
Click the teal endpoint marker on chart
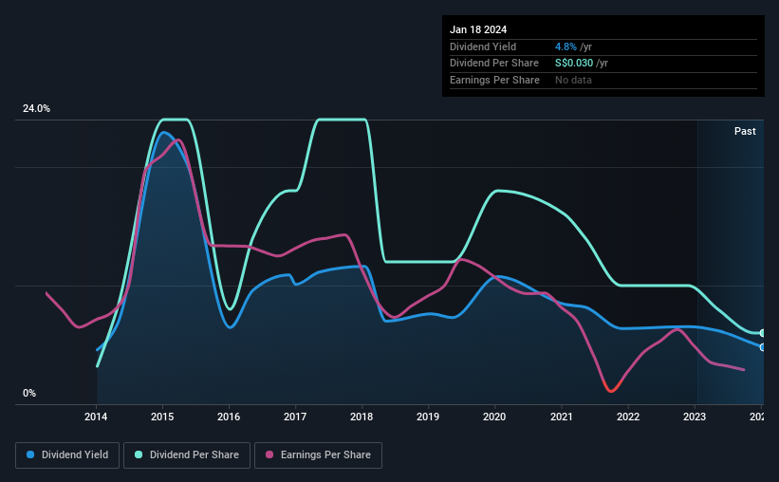762,333
